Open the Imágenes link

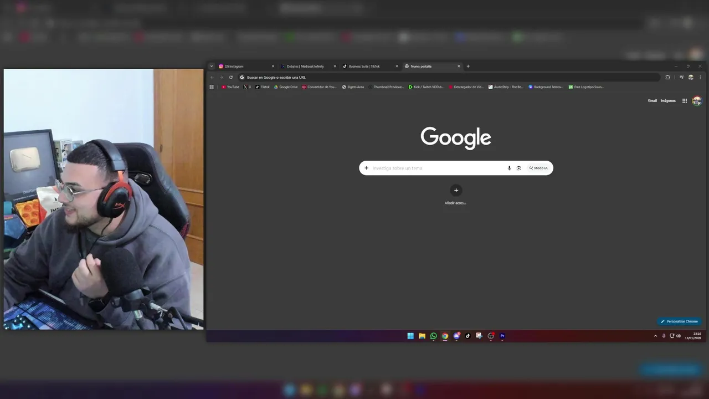point(668,101)
